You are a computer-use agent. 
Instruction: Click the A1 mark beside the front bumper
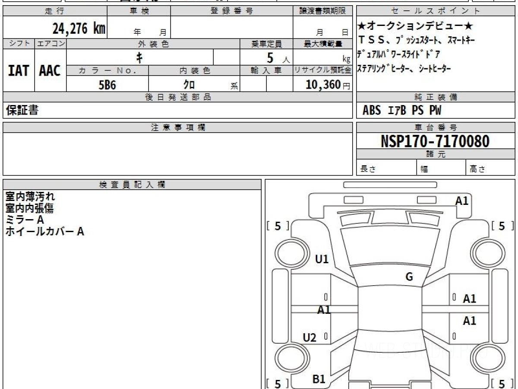click(x=462, y=201)
